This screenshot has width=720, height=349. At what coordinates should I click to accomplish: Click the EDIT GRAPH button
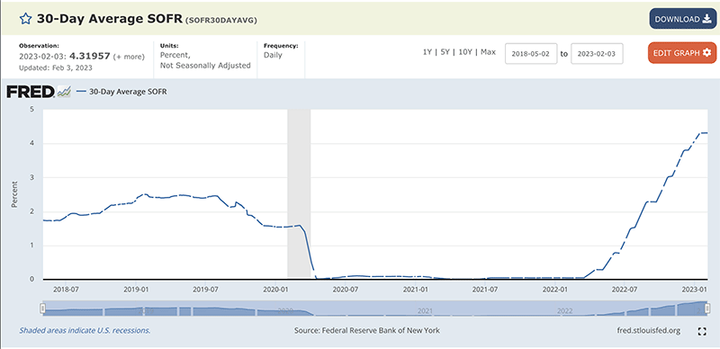(682, 53)
